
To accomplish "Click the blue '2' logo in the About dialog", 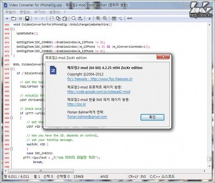I will (x=53, y=70).
